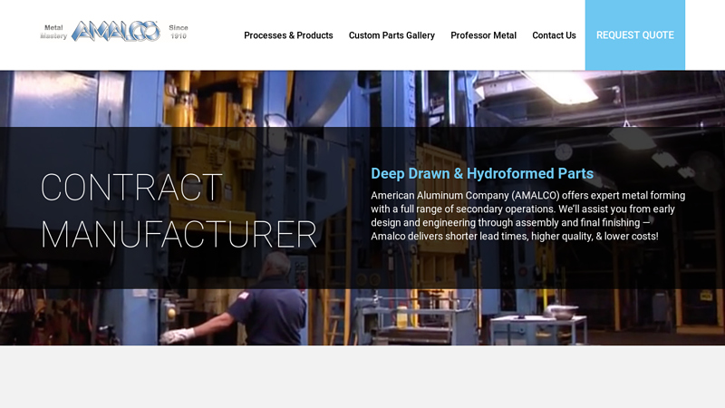Click the AMALCO logo in header
Screen dimensions: 725x408
[116, 32]
